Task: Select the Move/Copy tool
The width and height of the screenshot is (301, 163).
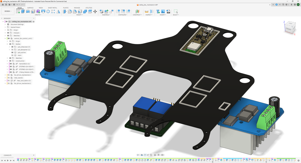Action: pyautogui.click(x=95, y=11)
